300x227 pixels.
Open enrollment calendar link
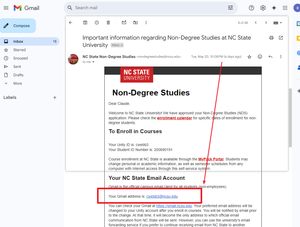(x=174, y=118)
